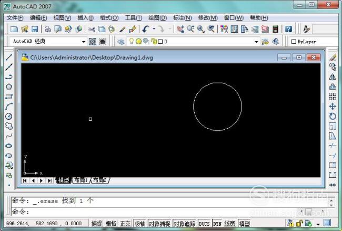Viewport: 342px width, 231px height.
Task: Open the 修改(M) menu
Action: click(x=208, y=18)
